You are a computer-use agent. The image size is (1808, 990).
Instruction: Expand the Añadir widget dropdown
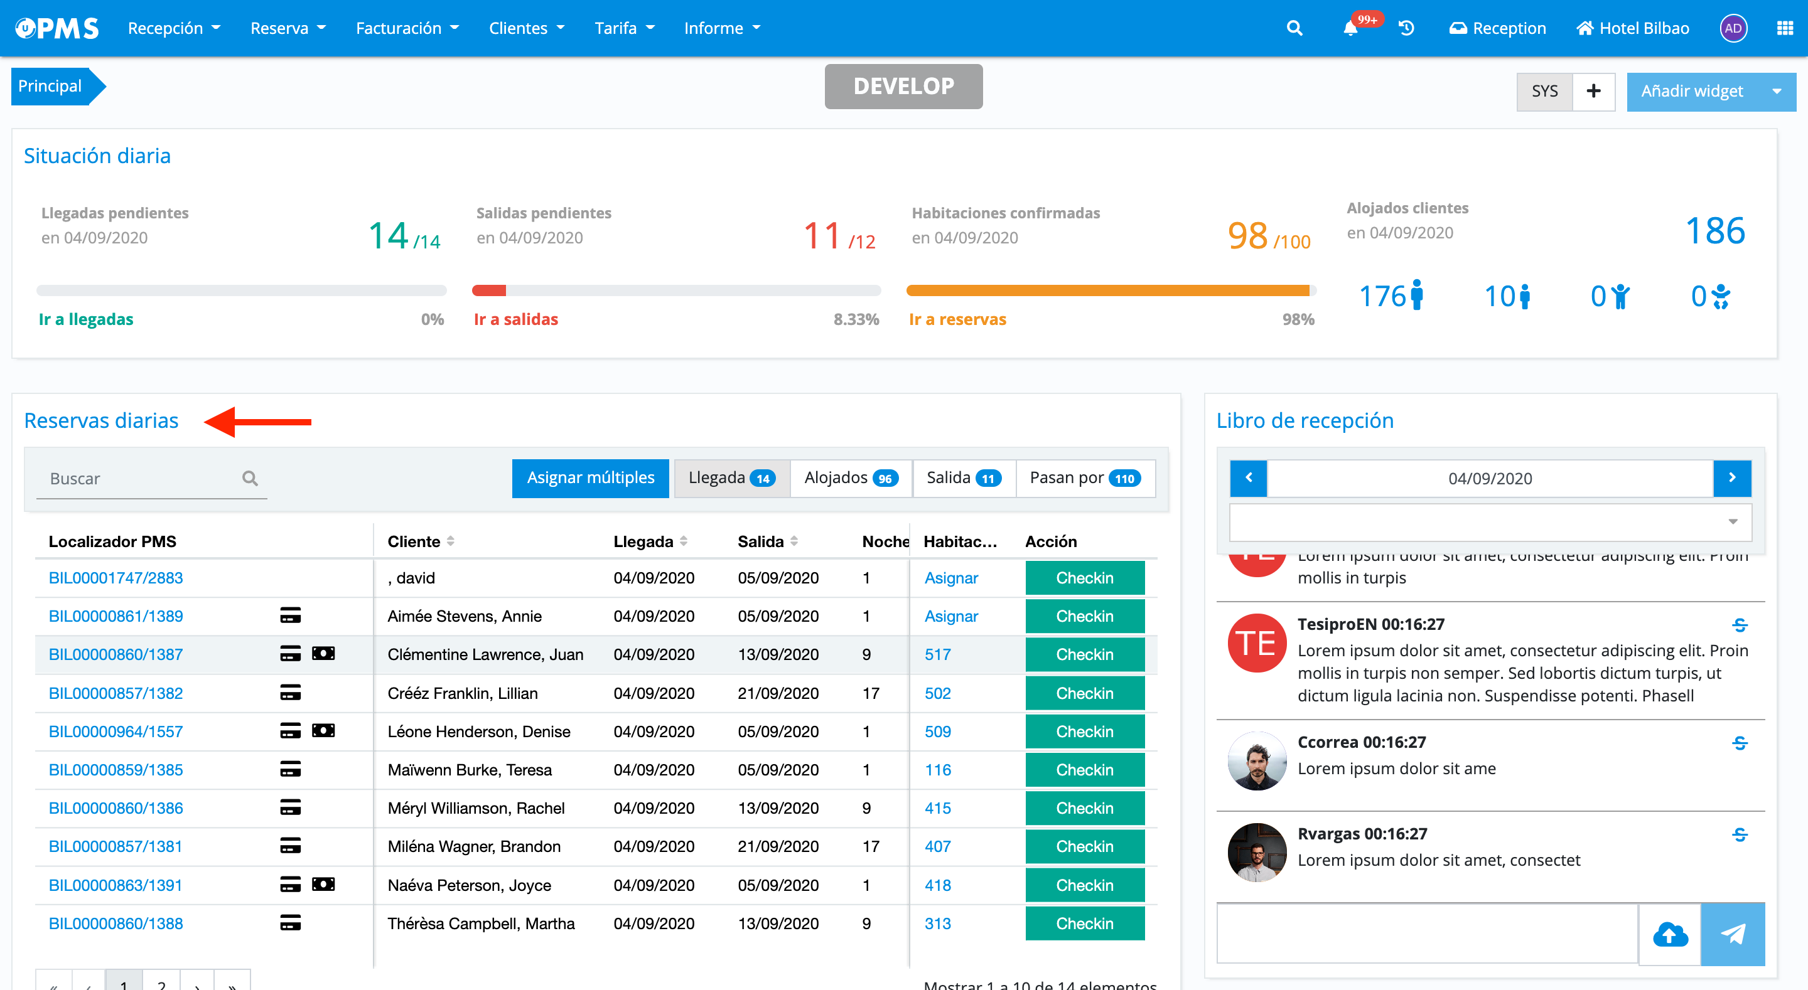[x=1777, y=91]
